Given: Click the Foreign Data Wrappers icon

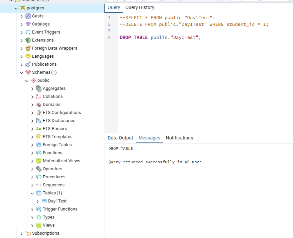Looking at the screenshot, I should tap(28, 48).
